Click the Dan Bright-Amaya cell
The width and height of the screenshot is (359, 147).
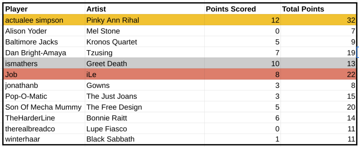click(x=44, y=53)
